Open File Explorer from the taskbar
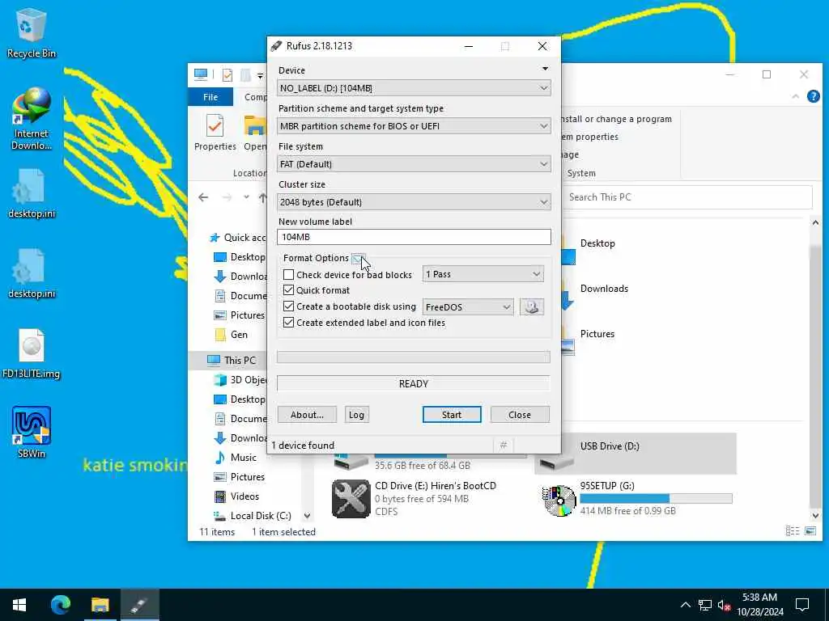The image size is (829, 621). click(x=100, y=605)
